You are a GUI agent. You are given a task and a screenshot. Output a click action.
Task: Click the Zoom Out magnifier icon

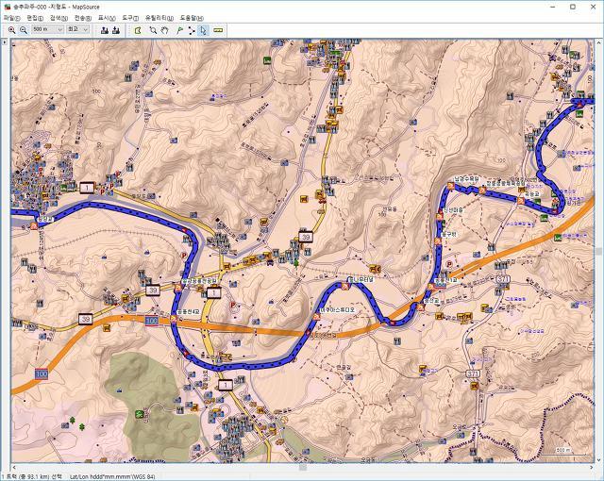click(24, 30)
